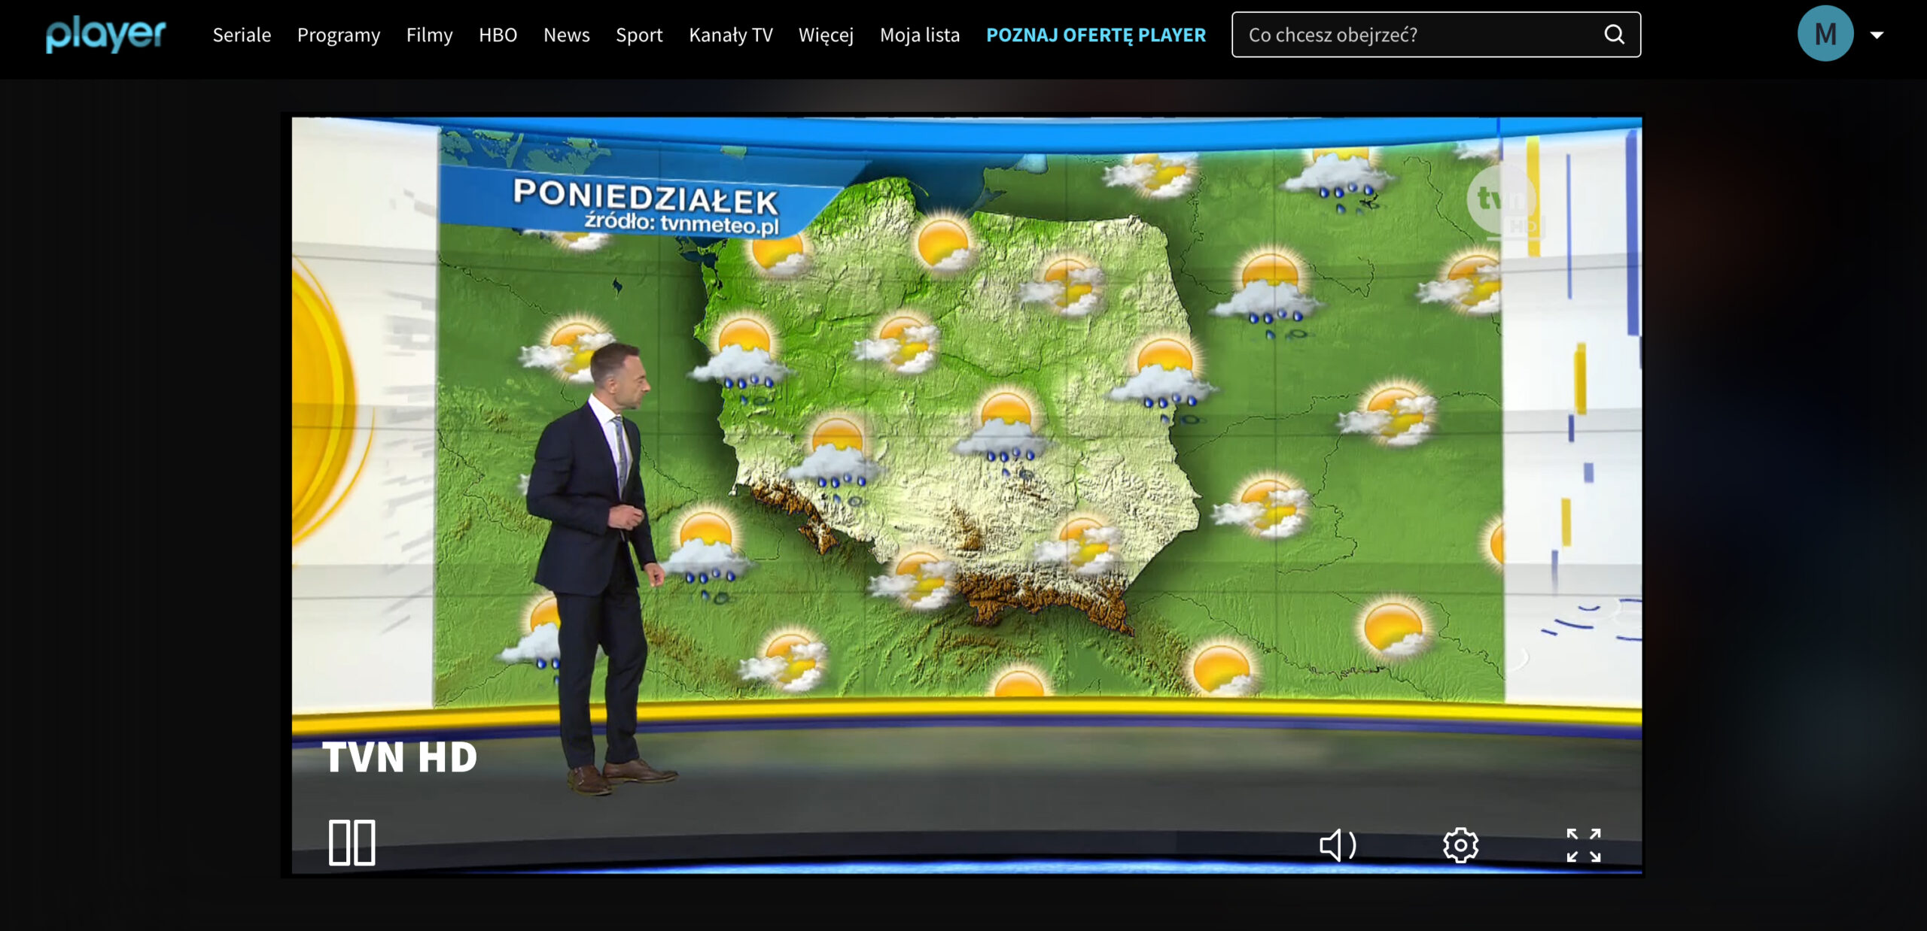Go to the Filmy section
1927x931 pixels.
429,35
